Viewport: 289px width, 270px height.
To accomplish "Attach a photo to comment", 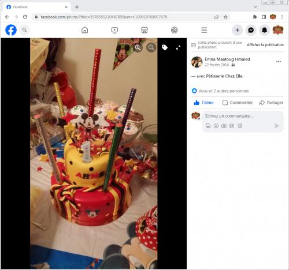I will coord(224,126).
